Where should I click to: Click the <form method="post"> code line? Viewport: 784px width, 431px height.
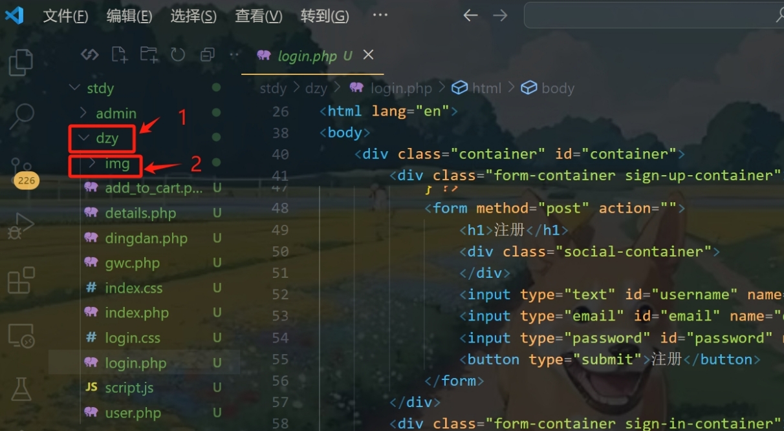[554, 208]
